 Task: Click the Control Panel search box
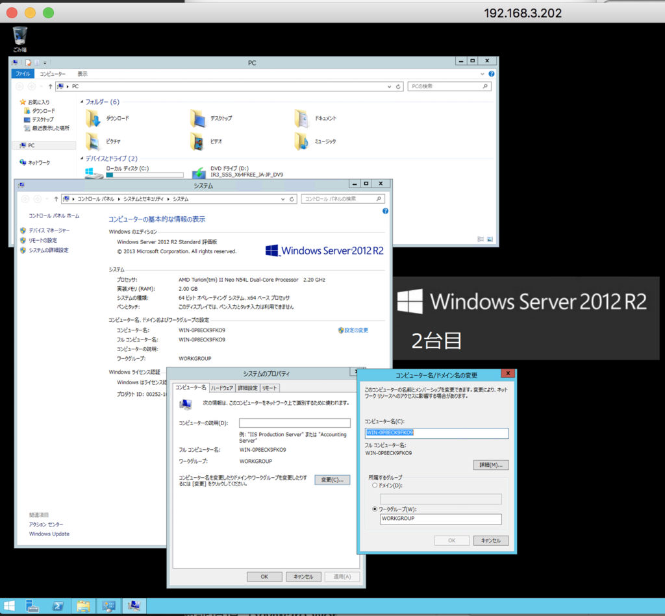pos(343,199)
